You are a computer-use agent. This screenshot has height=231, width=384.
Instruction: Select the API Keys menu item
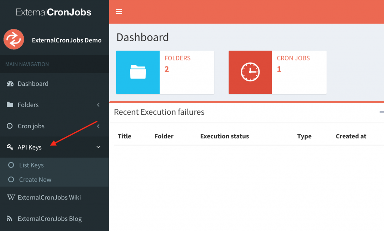click(x=54, y=147)
